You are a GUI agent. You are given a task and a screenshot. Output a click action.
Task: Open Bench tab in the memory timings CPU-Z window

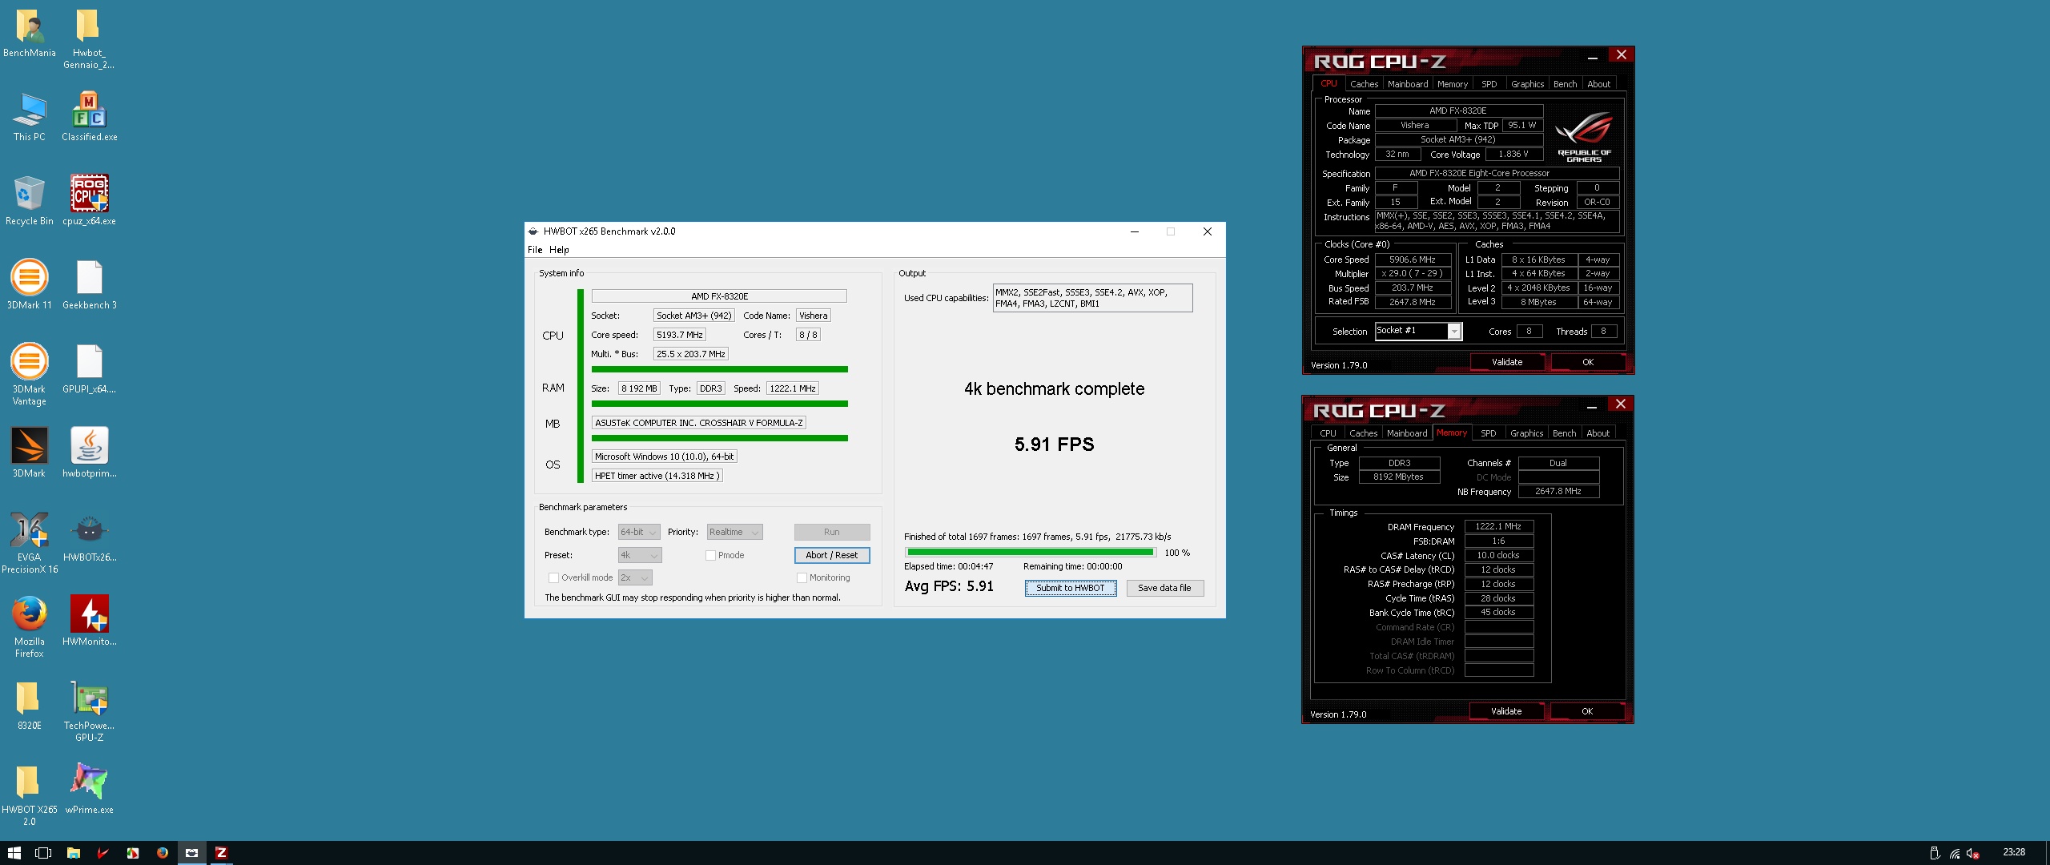tap(1564, 433)
